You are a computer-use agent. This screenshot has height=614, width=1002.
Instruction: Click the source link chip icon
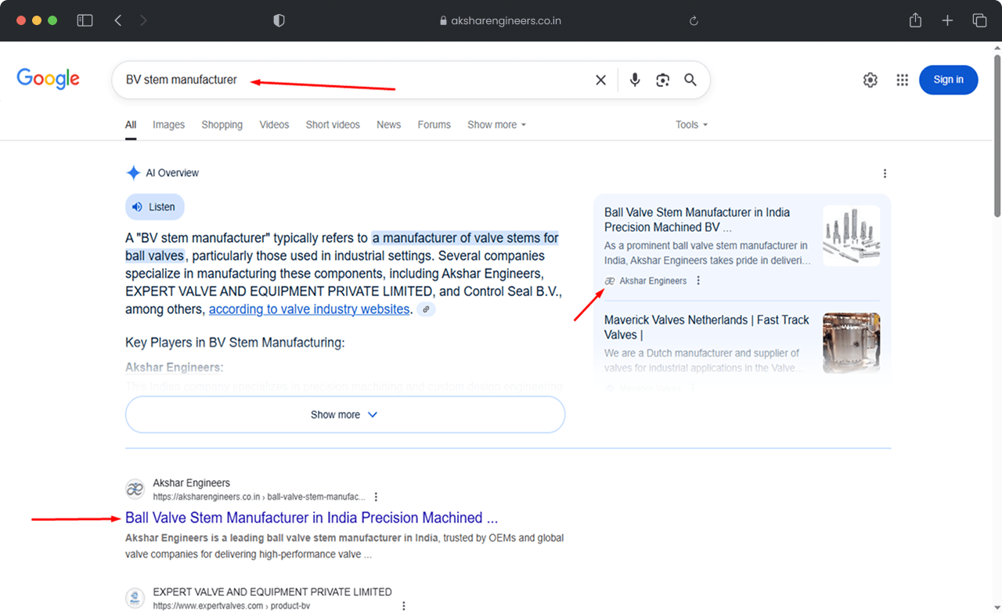pos(426,309)
